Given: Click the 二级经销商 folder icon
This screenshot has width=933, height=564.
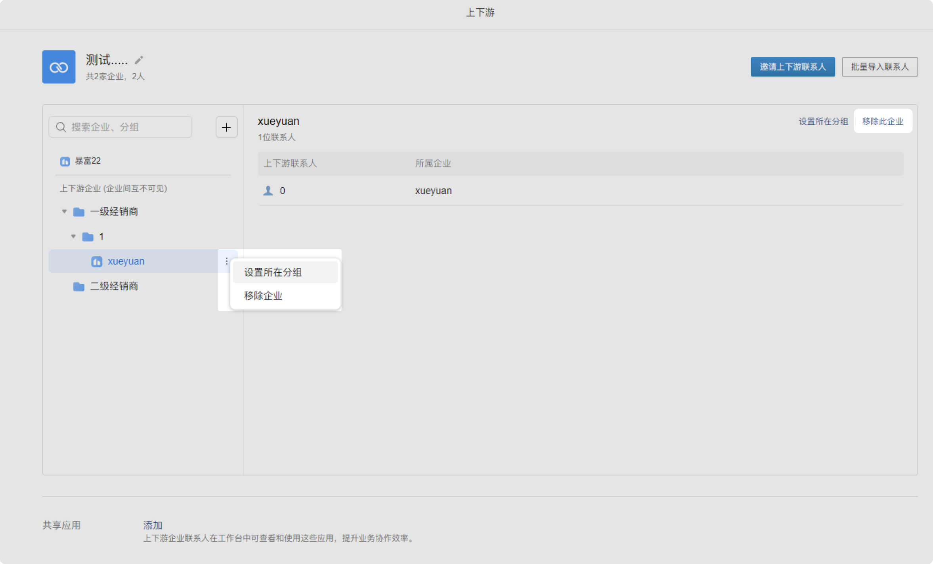Looking at the screenshot, I should tap(79, 286).
